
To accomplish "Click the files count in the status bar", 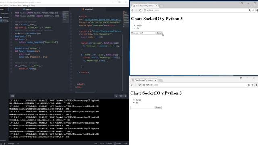I will [118, 143].
